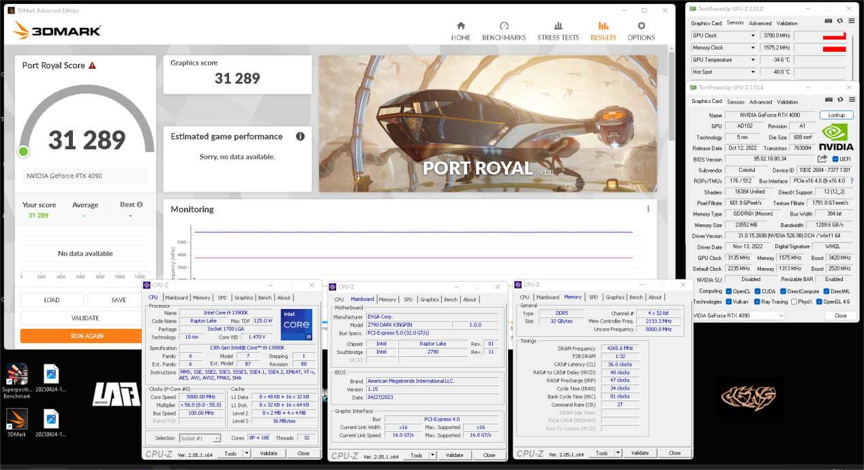Open the Stress Tests section
Viewport: 864px width, 470px height.
pos(558,31)
